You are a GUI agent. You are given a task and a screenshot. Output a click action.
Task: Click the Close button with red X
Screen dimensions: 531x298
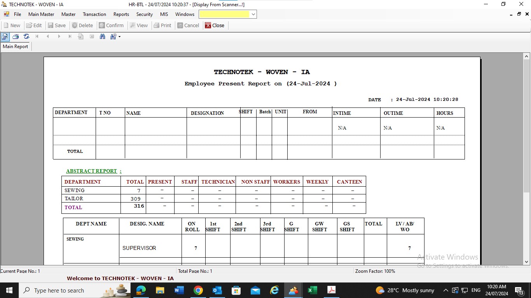click(x=215, y=25)
